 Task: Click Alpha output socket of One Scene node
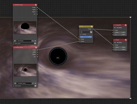[37, 10]
